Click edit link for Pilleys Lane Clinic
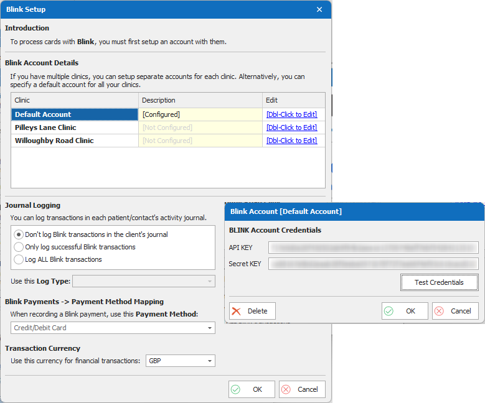The image size is (485, 403). click(291, 127)
